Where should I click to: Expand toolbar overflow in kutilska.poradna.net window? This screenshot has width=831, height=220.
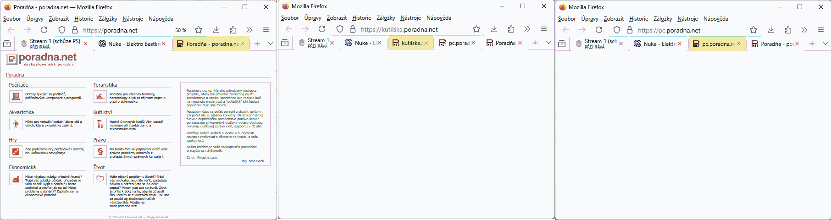coord(527,29)
